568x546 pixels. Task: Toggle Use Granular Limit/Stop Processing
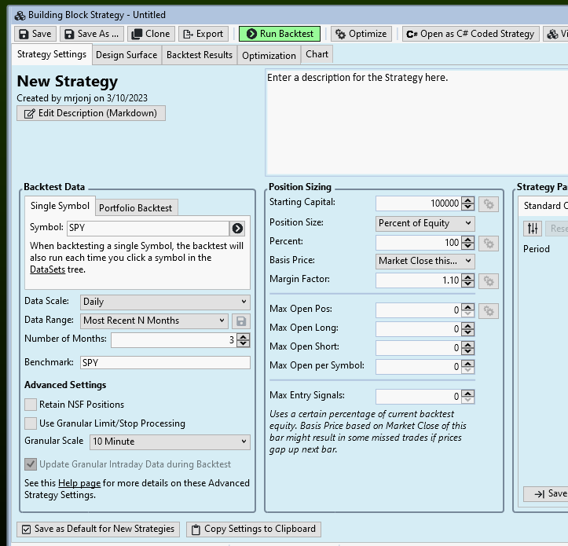(31, 423)
